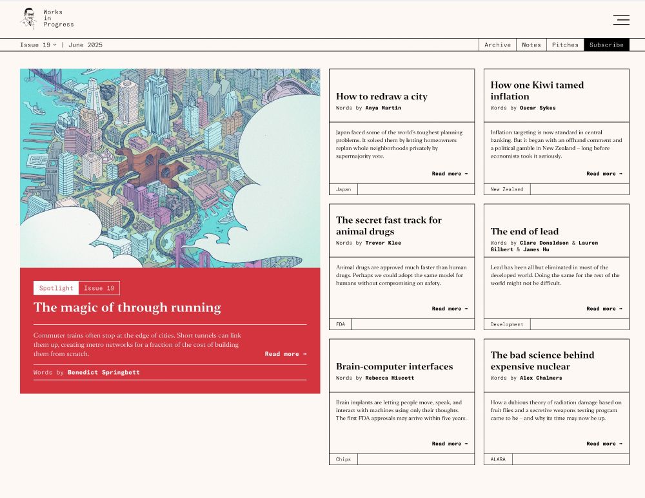Click author Trevor Klee

pyautogui.click(x=383, y=243)
